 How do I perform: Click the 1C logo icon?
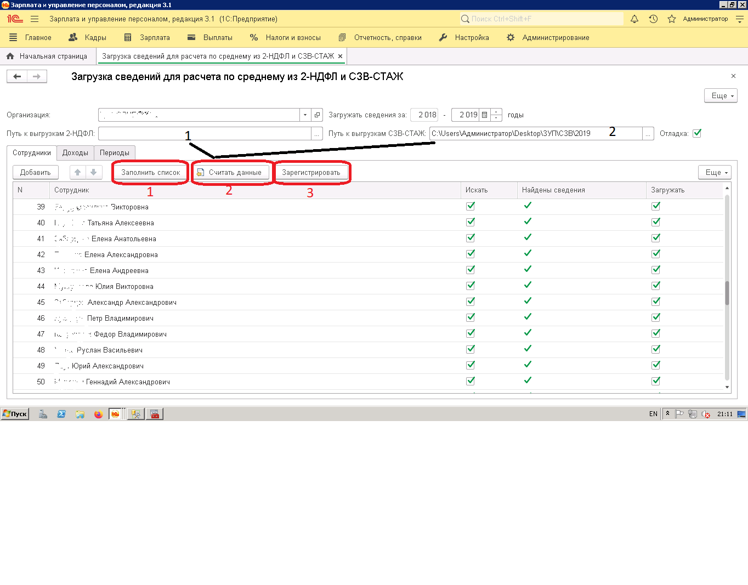tap(15, 19)
